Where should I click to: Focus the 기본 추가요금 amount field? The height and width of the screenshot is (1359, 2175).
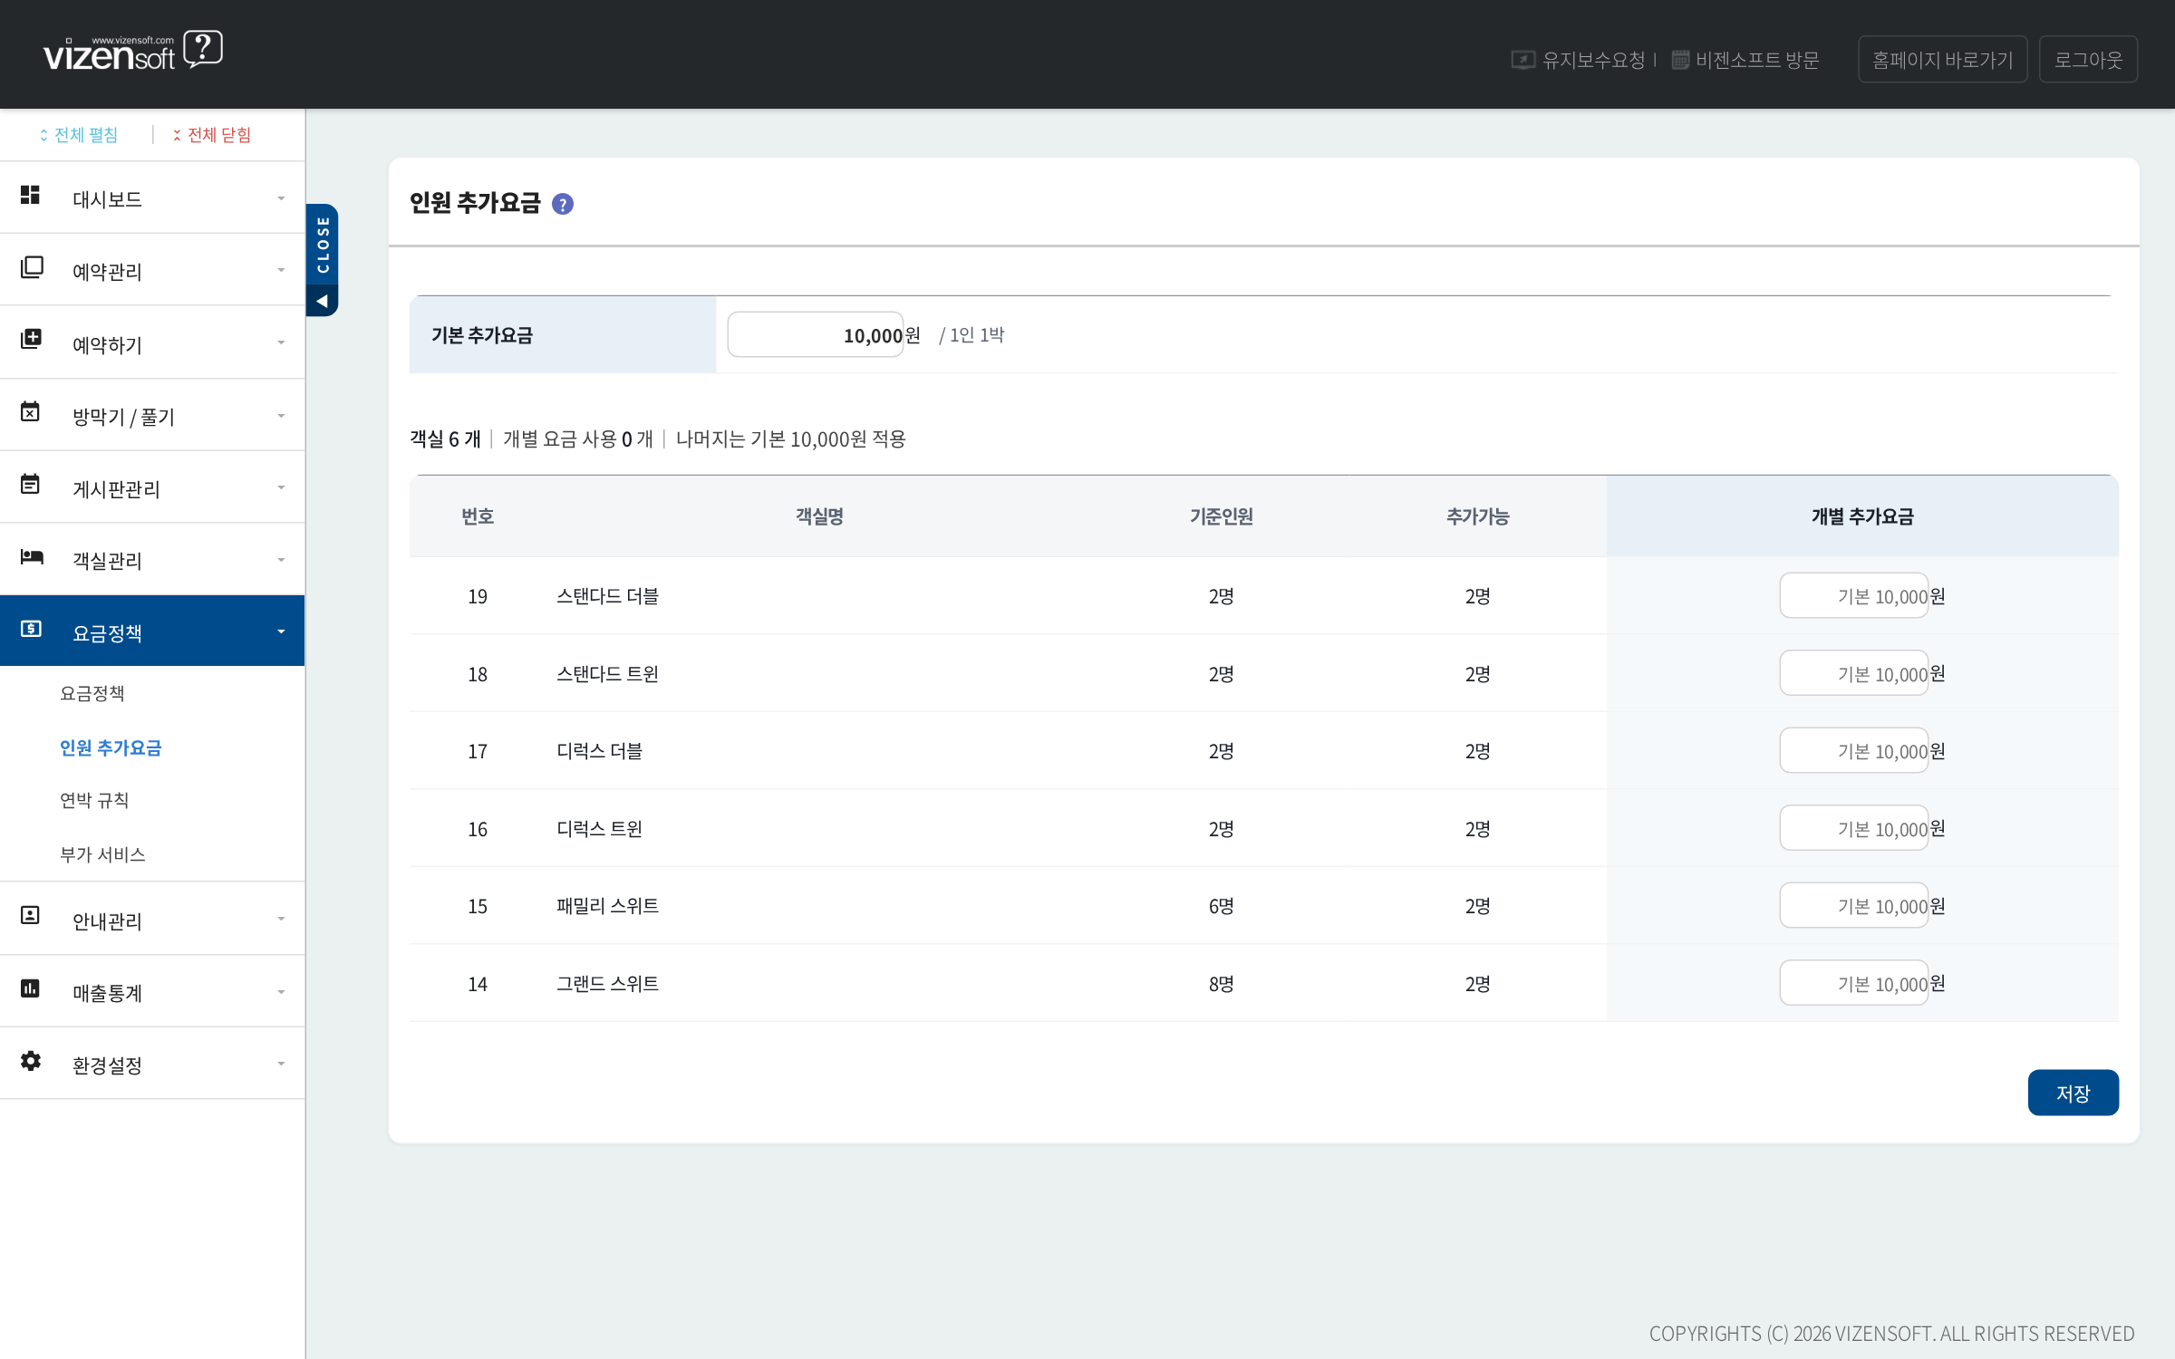click(x=816, y=334)
